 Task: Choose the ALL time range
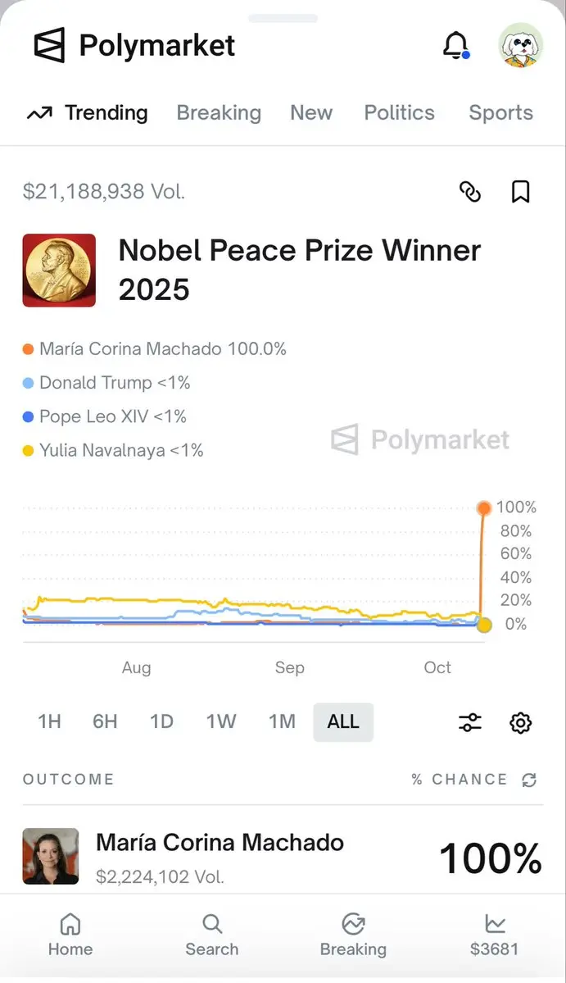[x=343, y=721]
